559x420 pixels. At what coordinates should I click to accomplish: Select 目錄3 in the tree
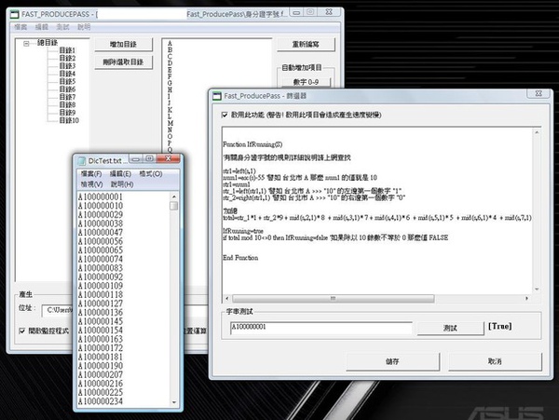click(67, 66)
